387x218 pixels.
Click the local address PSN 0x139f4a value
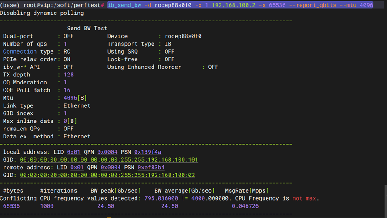tap(148, 152)
